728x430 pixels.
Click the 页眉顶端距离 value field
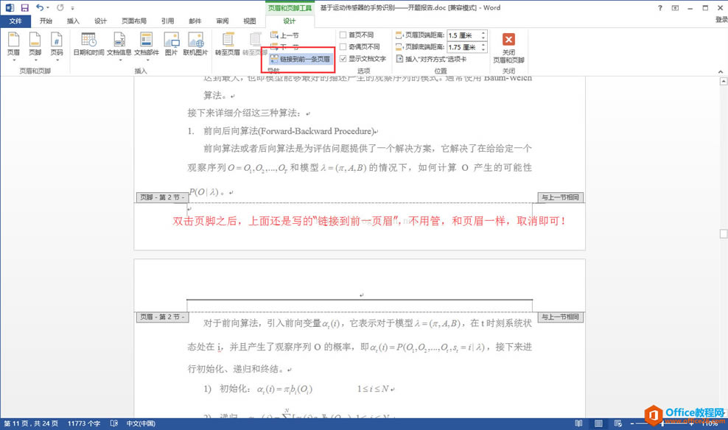pyautogui.click(x=463, y=35)
